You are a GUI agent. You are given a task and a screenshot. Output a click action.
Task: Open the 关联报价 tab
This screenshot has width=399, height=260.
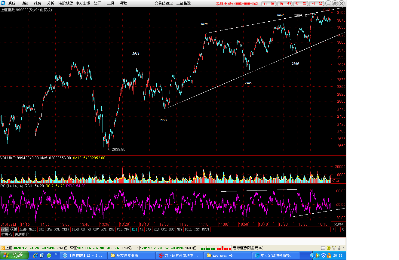pos(22,234)
